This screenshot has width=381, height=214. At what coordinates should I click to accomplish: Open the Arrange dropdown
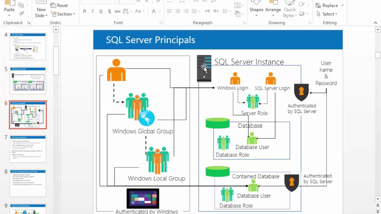click(273, 15)
